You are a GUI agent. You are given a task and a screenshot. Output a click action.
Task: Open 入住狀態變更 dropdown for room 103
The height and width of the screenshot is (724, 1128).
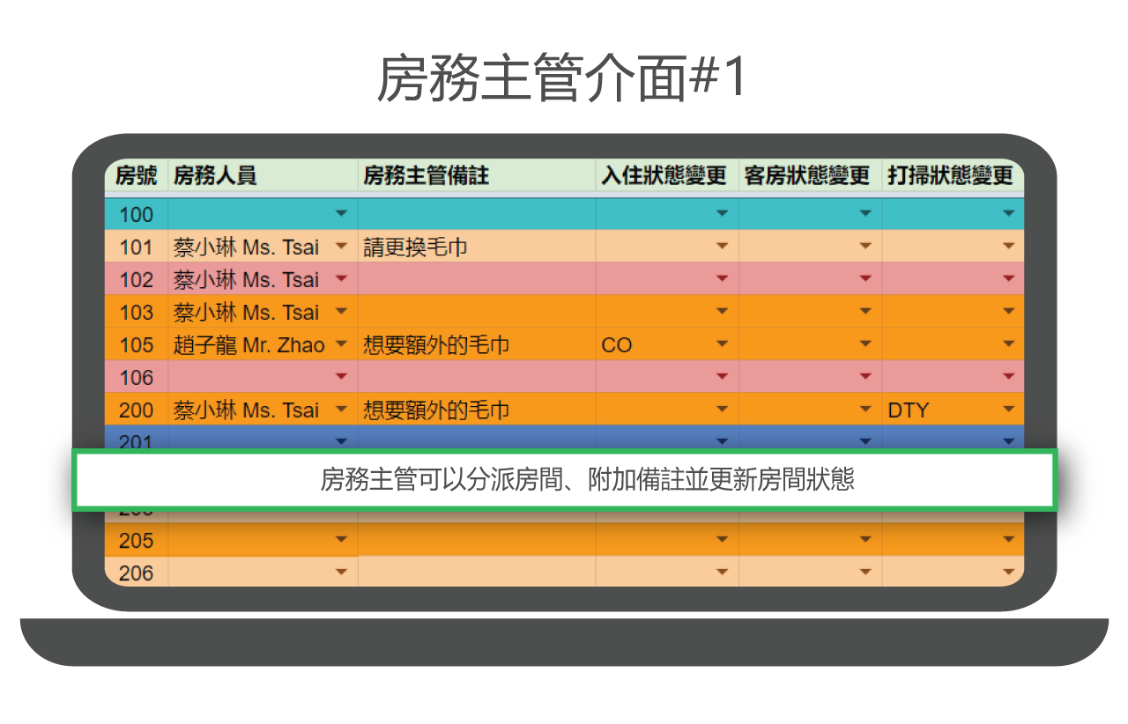(x=723, y=312)
